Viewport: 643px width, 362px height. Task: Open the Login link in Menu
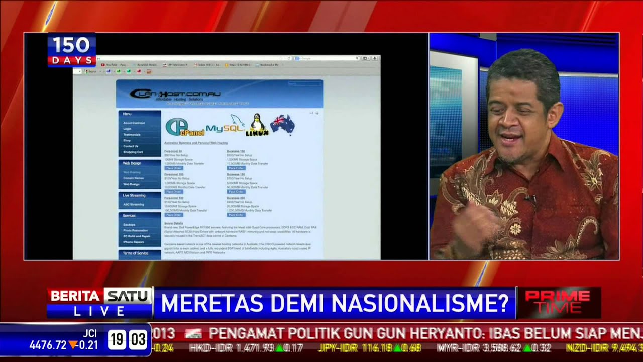click(x=128, y=129)
